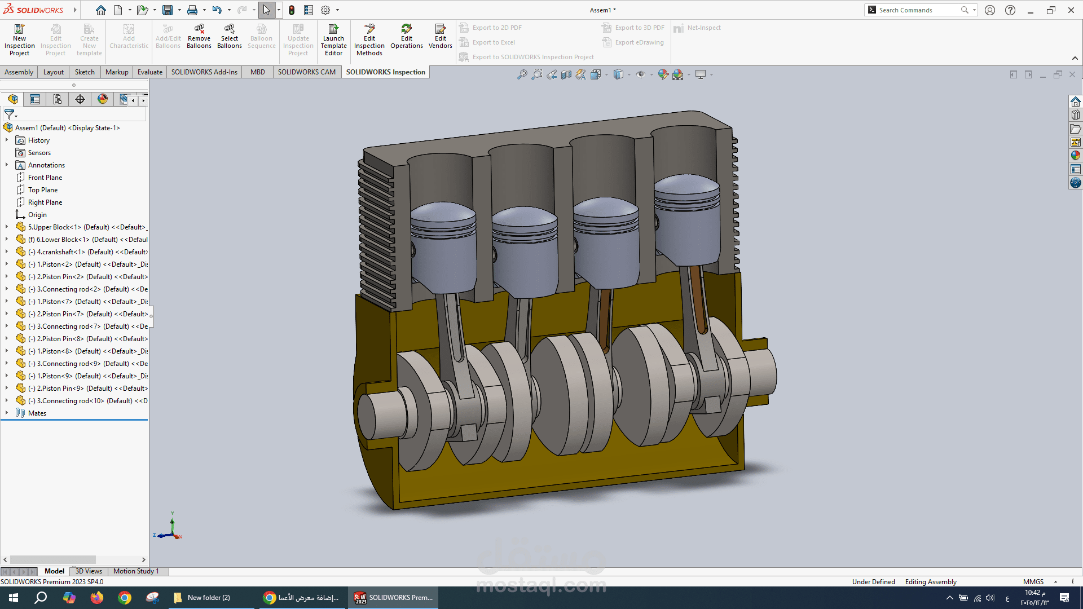The image size is (1083, 609).
Task: Open Launch Template Editor
Action: click(333, 39)
